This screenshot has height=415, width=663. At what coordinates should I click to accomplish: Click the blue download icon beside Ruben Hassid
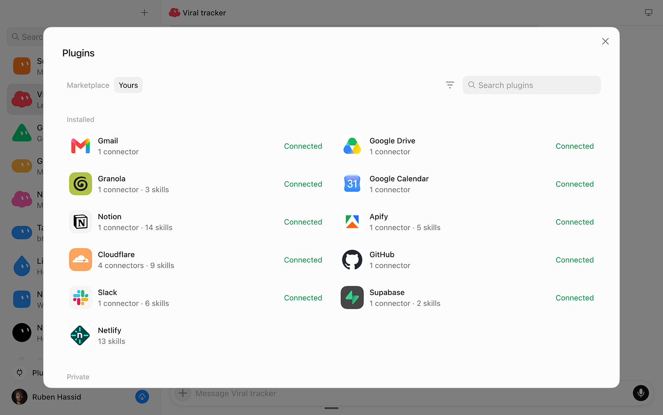(x=142, y=397)
